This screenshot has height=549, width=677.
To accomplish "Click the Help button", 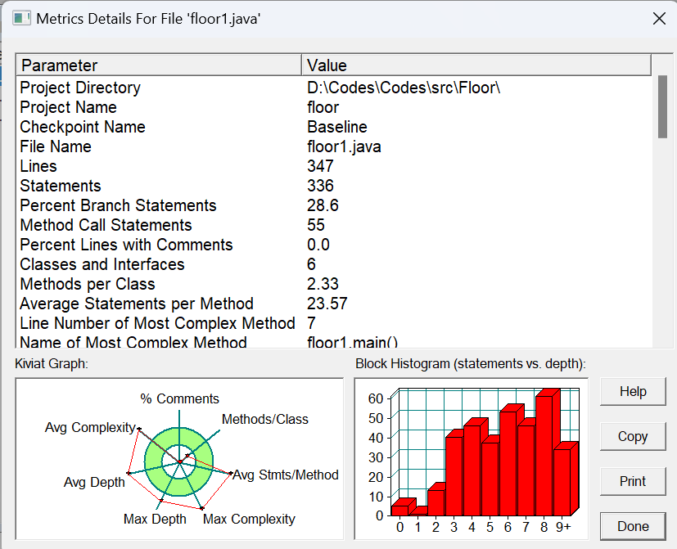I will [x=633, y=391].
